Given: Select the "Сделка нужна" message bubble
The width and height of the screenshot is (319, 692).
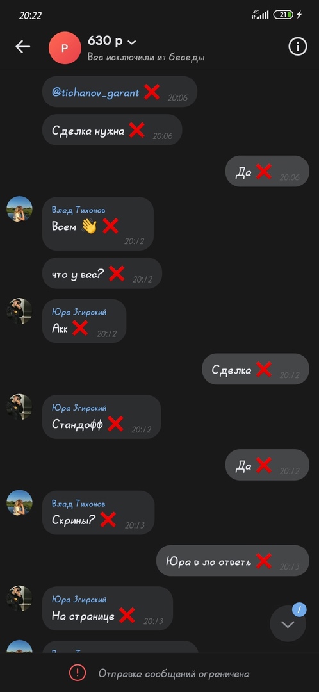Looking at the screenshot, I should point(112,129).
